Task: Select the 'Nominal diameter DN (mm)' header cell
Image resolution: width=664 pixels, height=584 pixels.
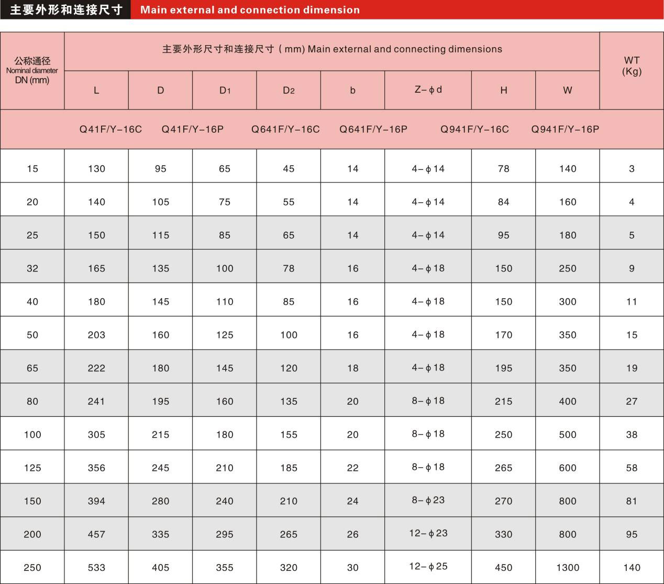Action: [x=32, y=71]
